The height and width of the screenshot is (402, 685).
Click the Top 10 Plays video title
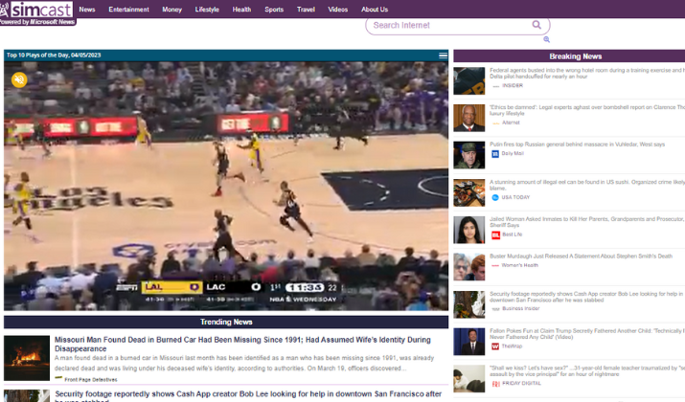(54, 55)
